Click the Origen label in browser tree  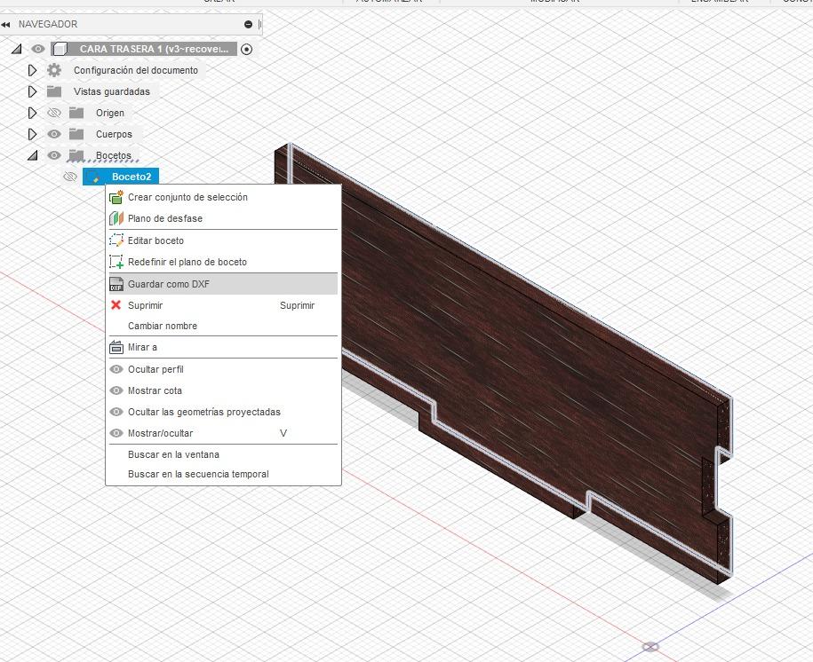click(110, 113)
